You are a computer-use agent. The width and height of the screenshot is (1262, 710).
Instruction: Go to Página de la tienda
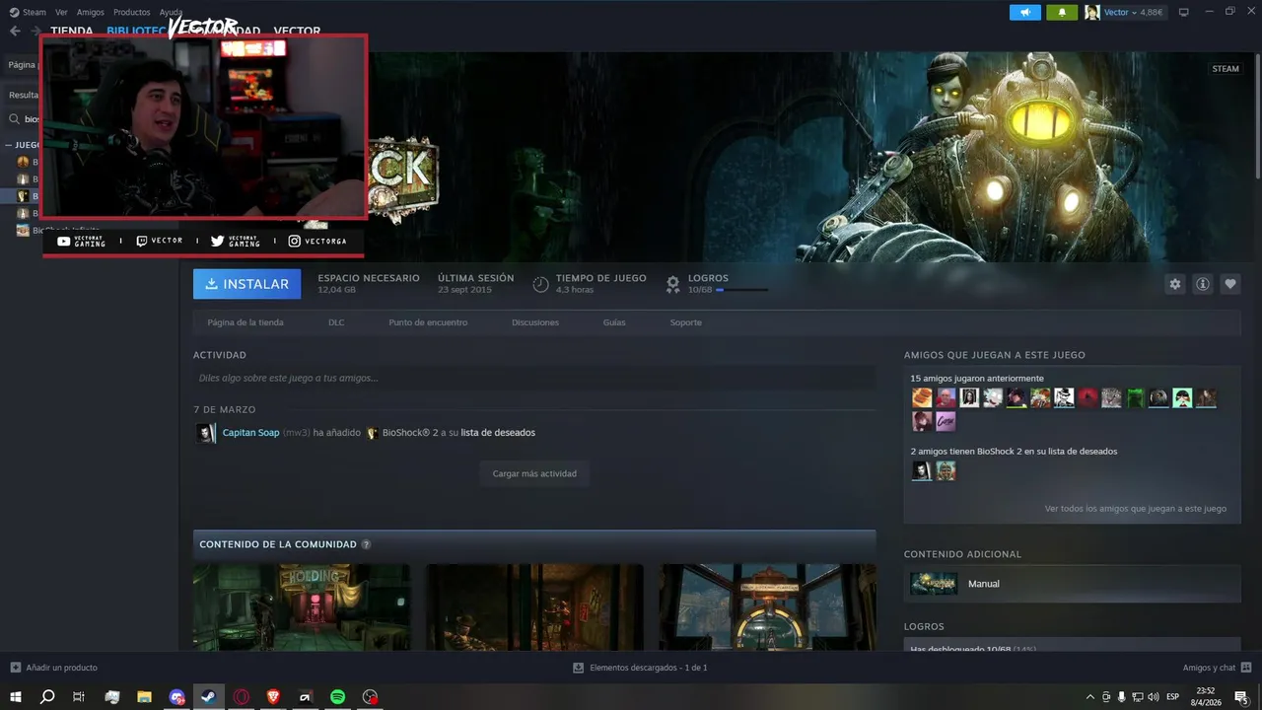tap(245, 322)
